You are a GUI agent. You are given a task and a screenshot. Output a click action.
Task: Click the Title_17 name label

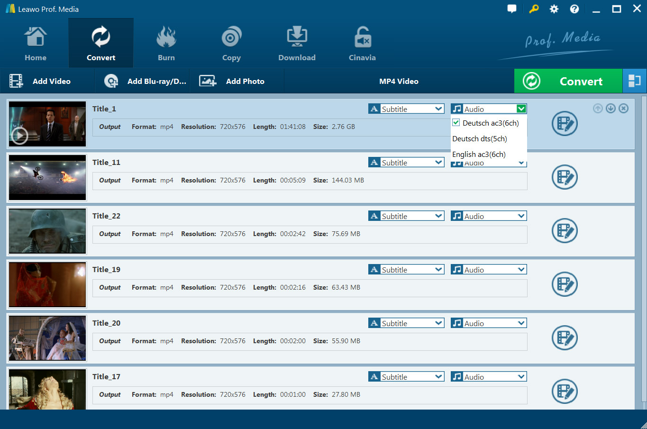coord(106,376)
